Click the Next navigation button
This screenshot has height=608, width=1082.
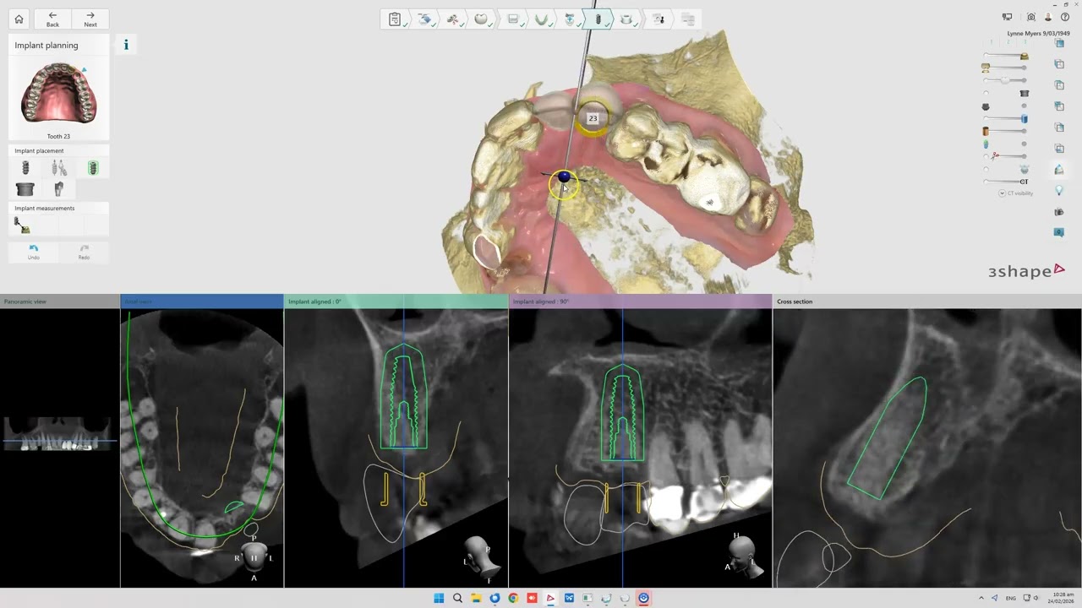[90, 19]
